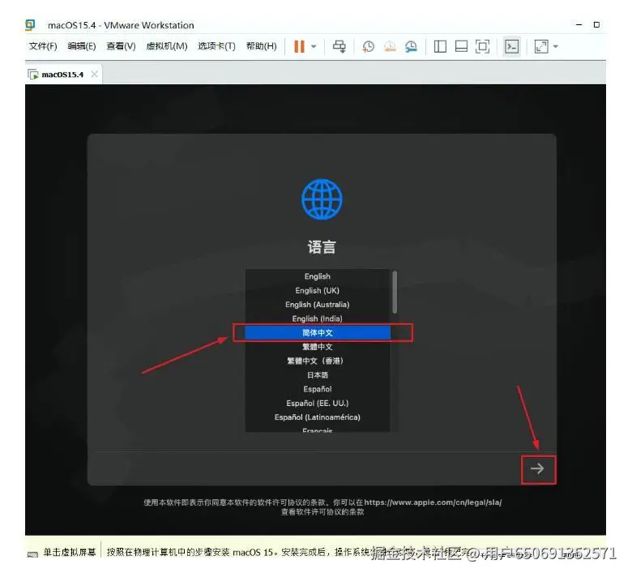Open the 帮助(H) menu

(262, 46)
